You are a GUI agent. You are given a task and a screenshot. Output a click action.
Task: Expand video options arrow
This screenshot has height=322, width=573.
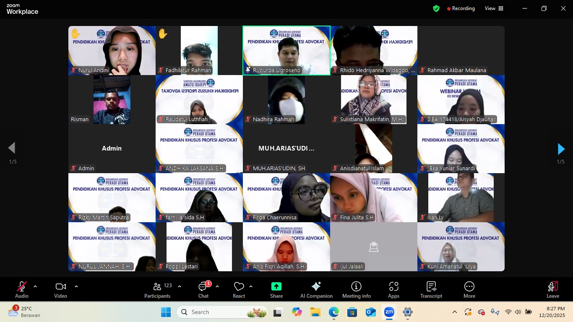pos(76,286)
